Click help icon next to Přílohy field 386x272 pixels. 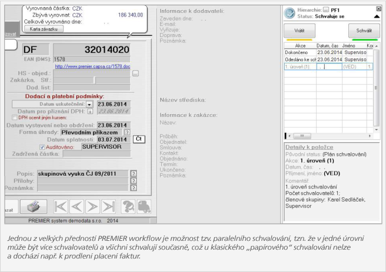tap(134, 181)
